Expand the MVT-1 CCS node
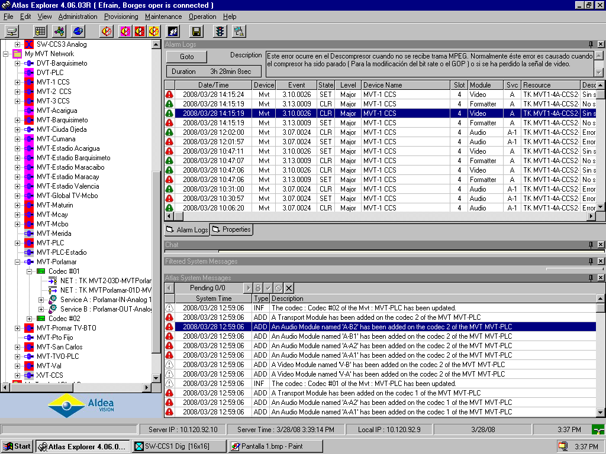This screenshot has width=606, height=454. (17, 82)
